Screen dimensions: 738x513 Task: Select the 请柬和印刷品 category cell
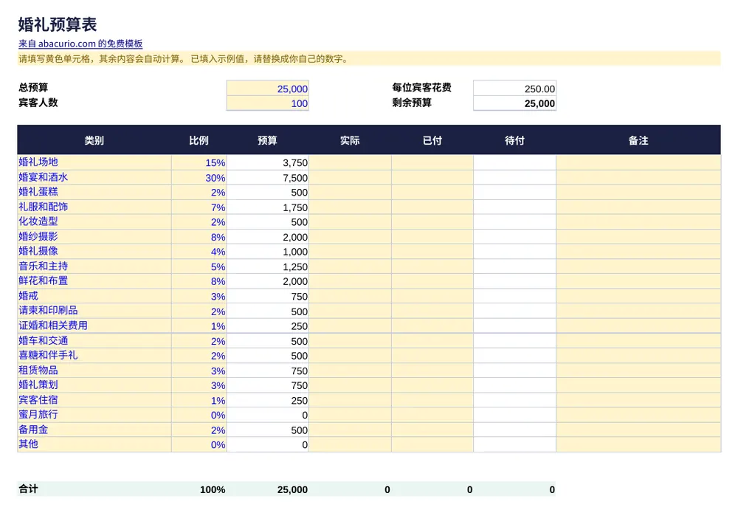(x=94, y=311)
